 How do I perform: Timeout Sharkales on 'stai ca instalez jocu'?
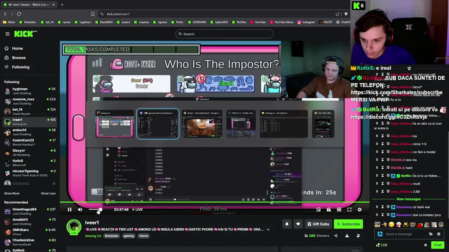coord(383,215)
